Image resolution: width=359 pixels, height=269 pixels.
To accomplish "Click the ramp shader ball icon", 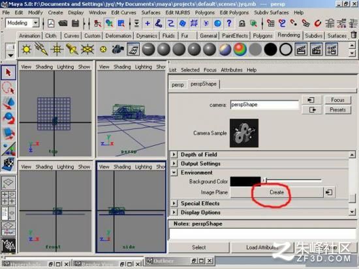I will (240, 49).
